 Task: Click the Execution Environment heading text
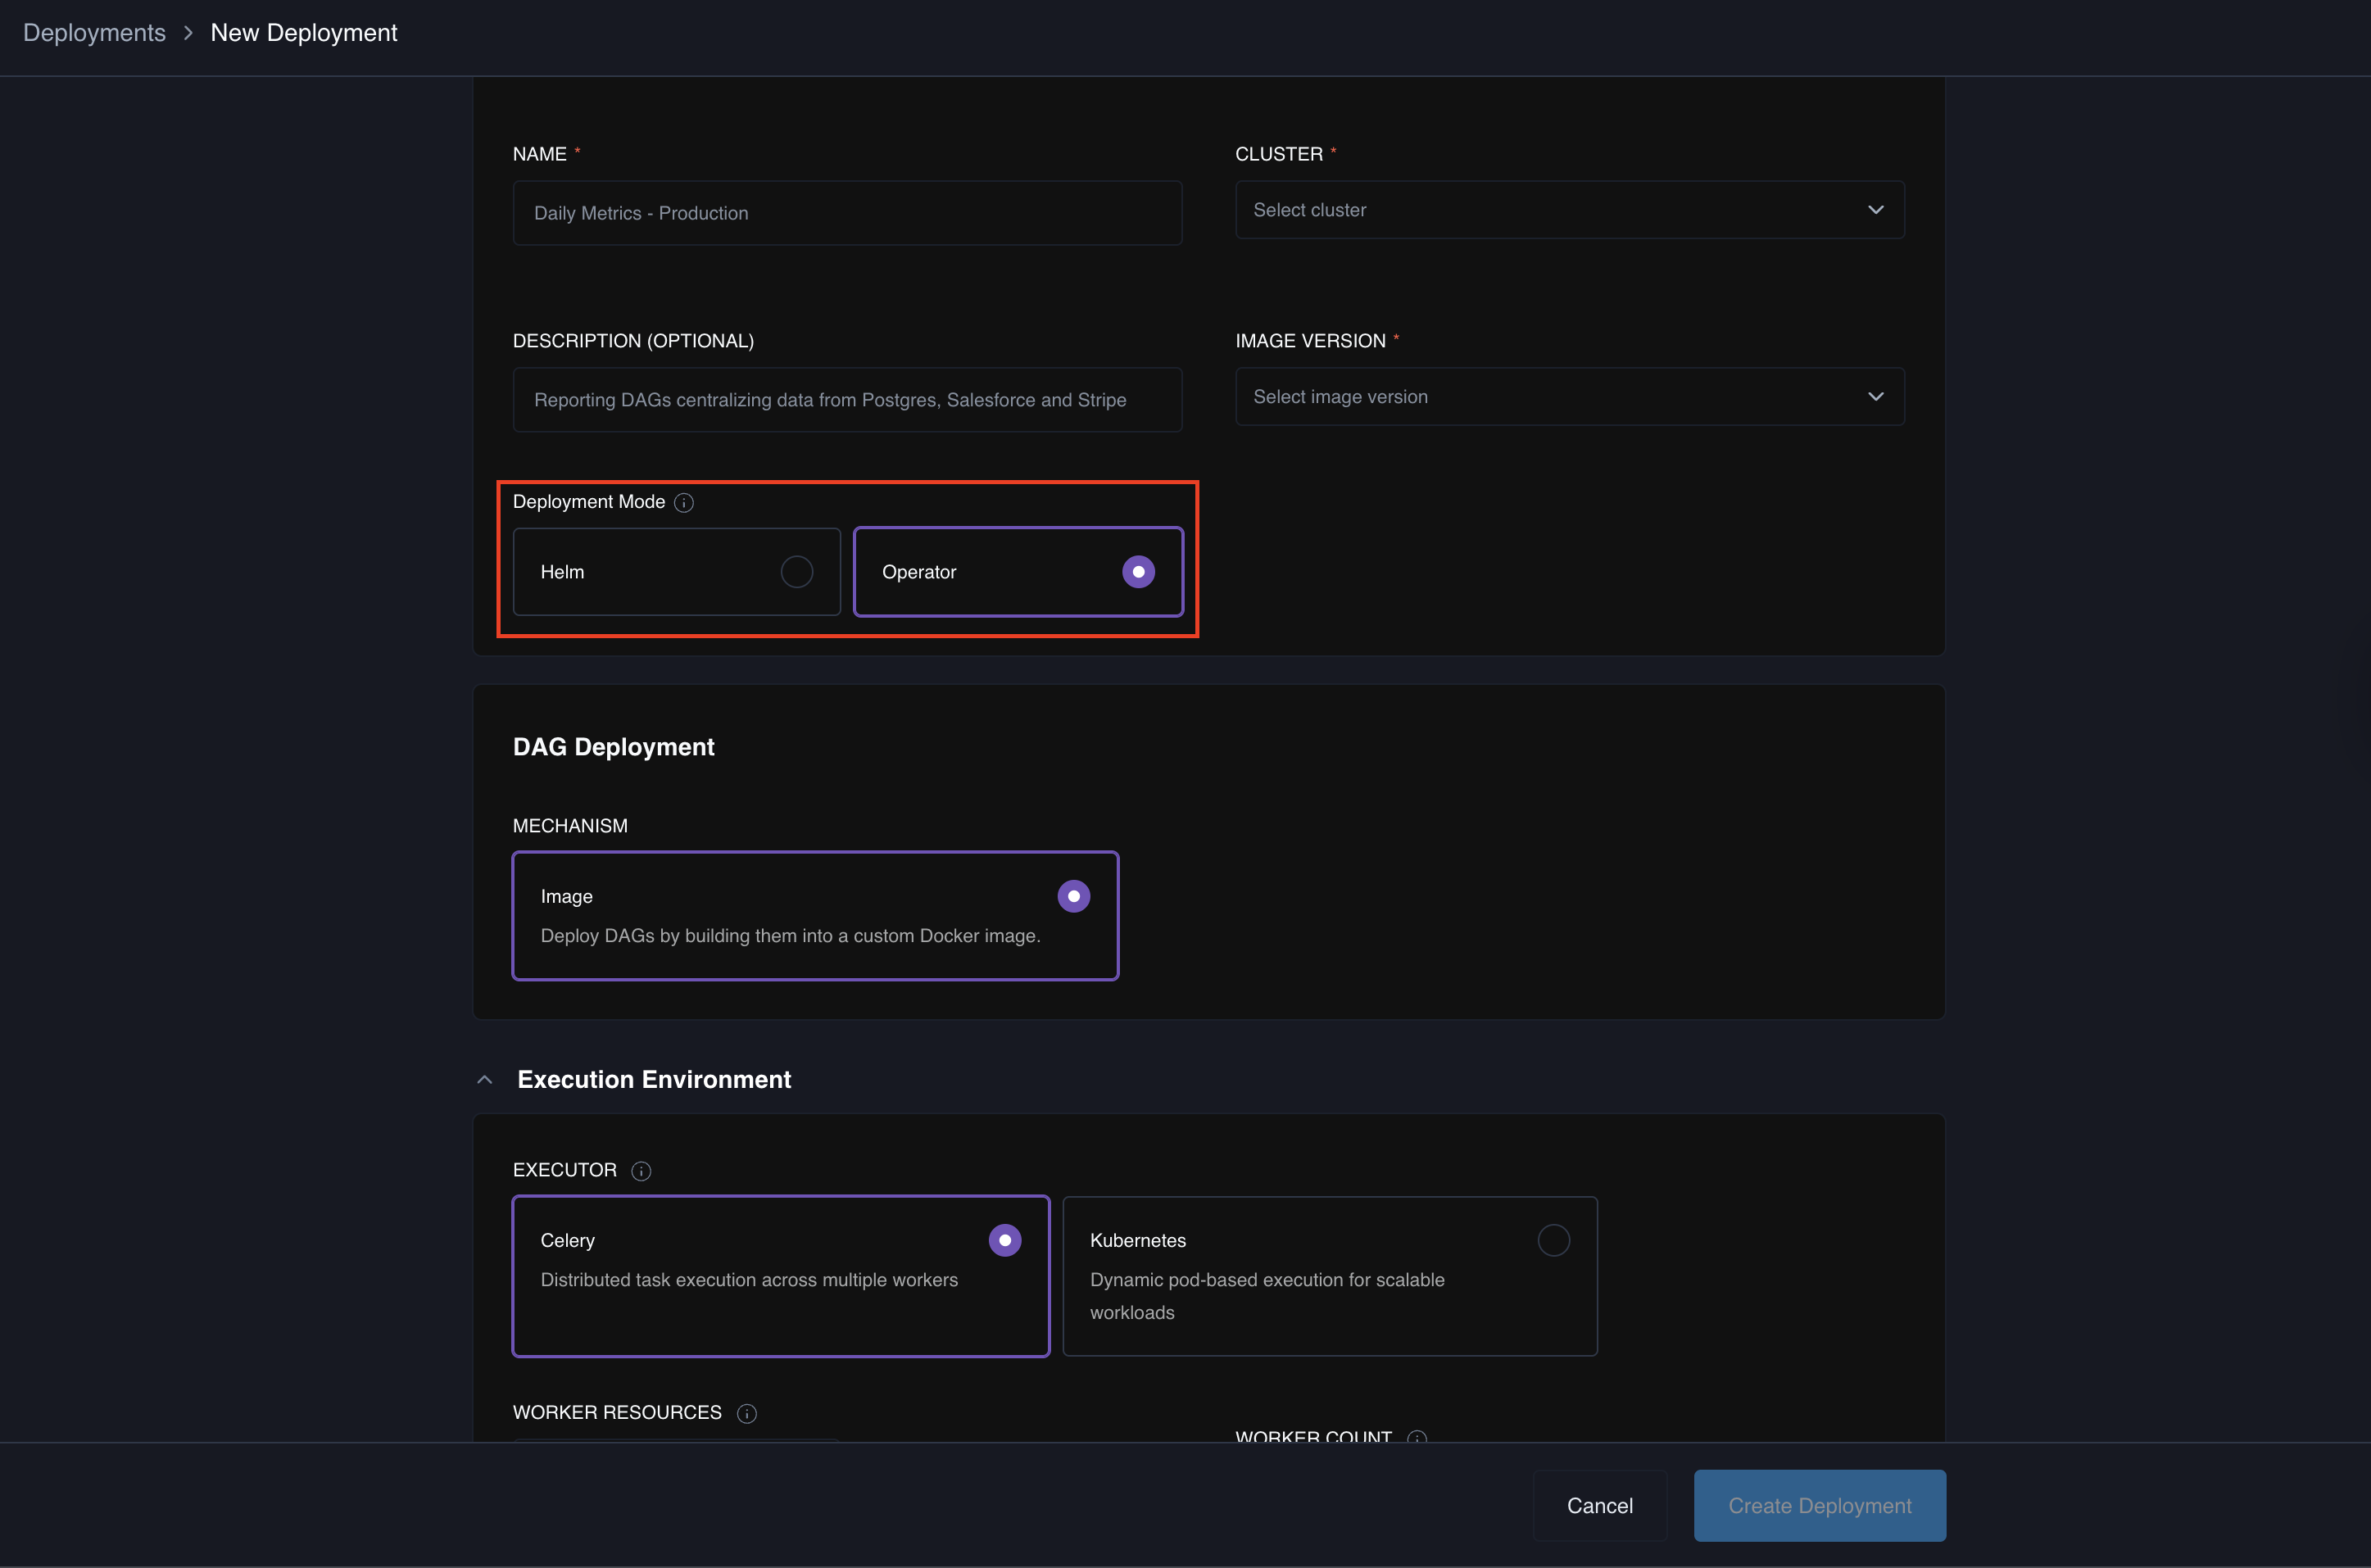[x=654, y=1080]
